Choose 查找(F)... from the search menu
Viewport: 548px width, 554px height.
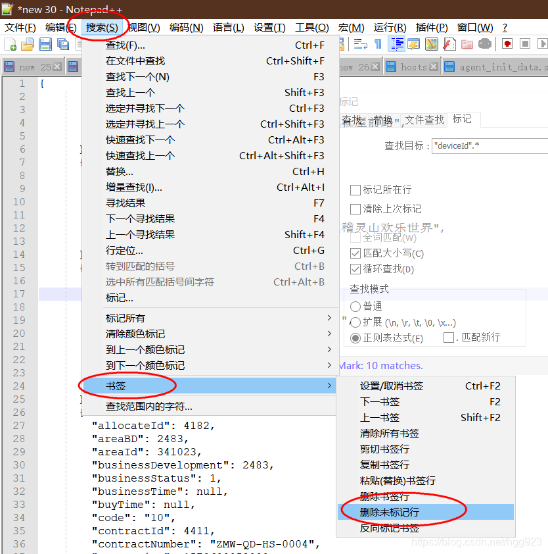pos(210,45)
